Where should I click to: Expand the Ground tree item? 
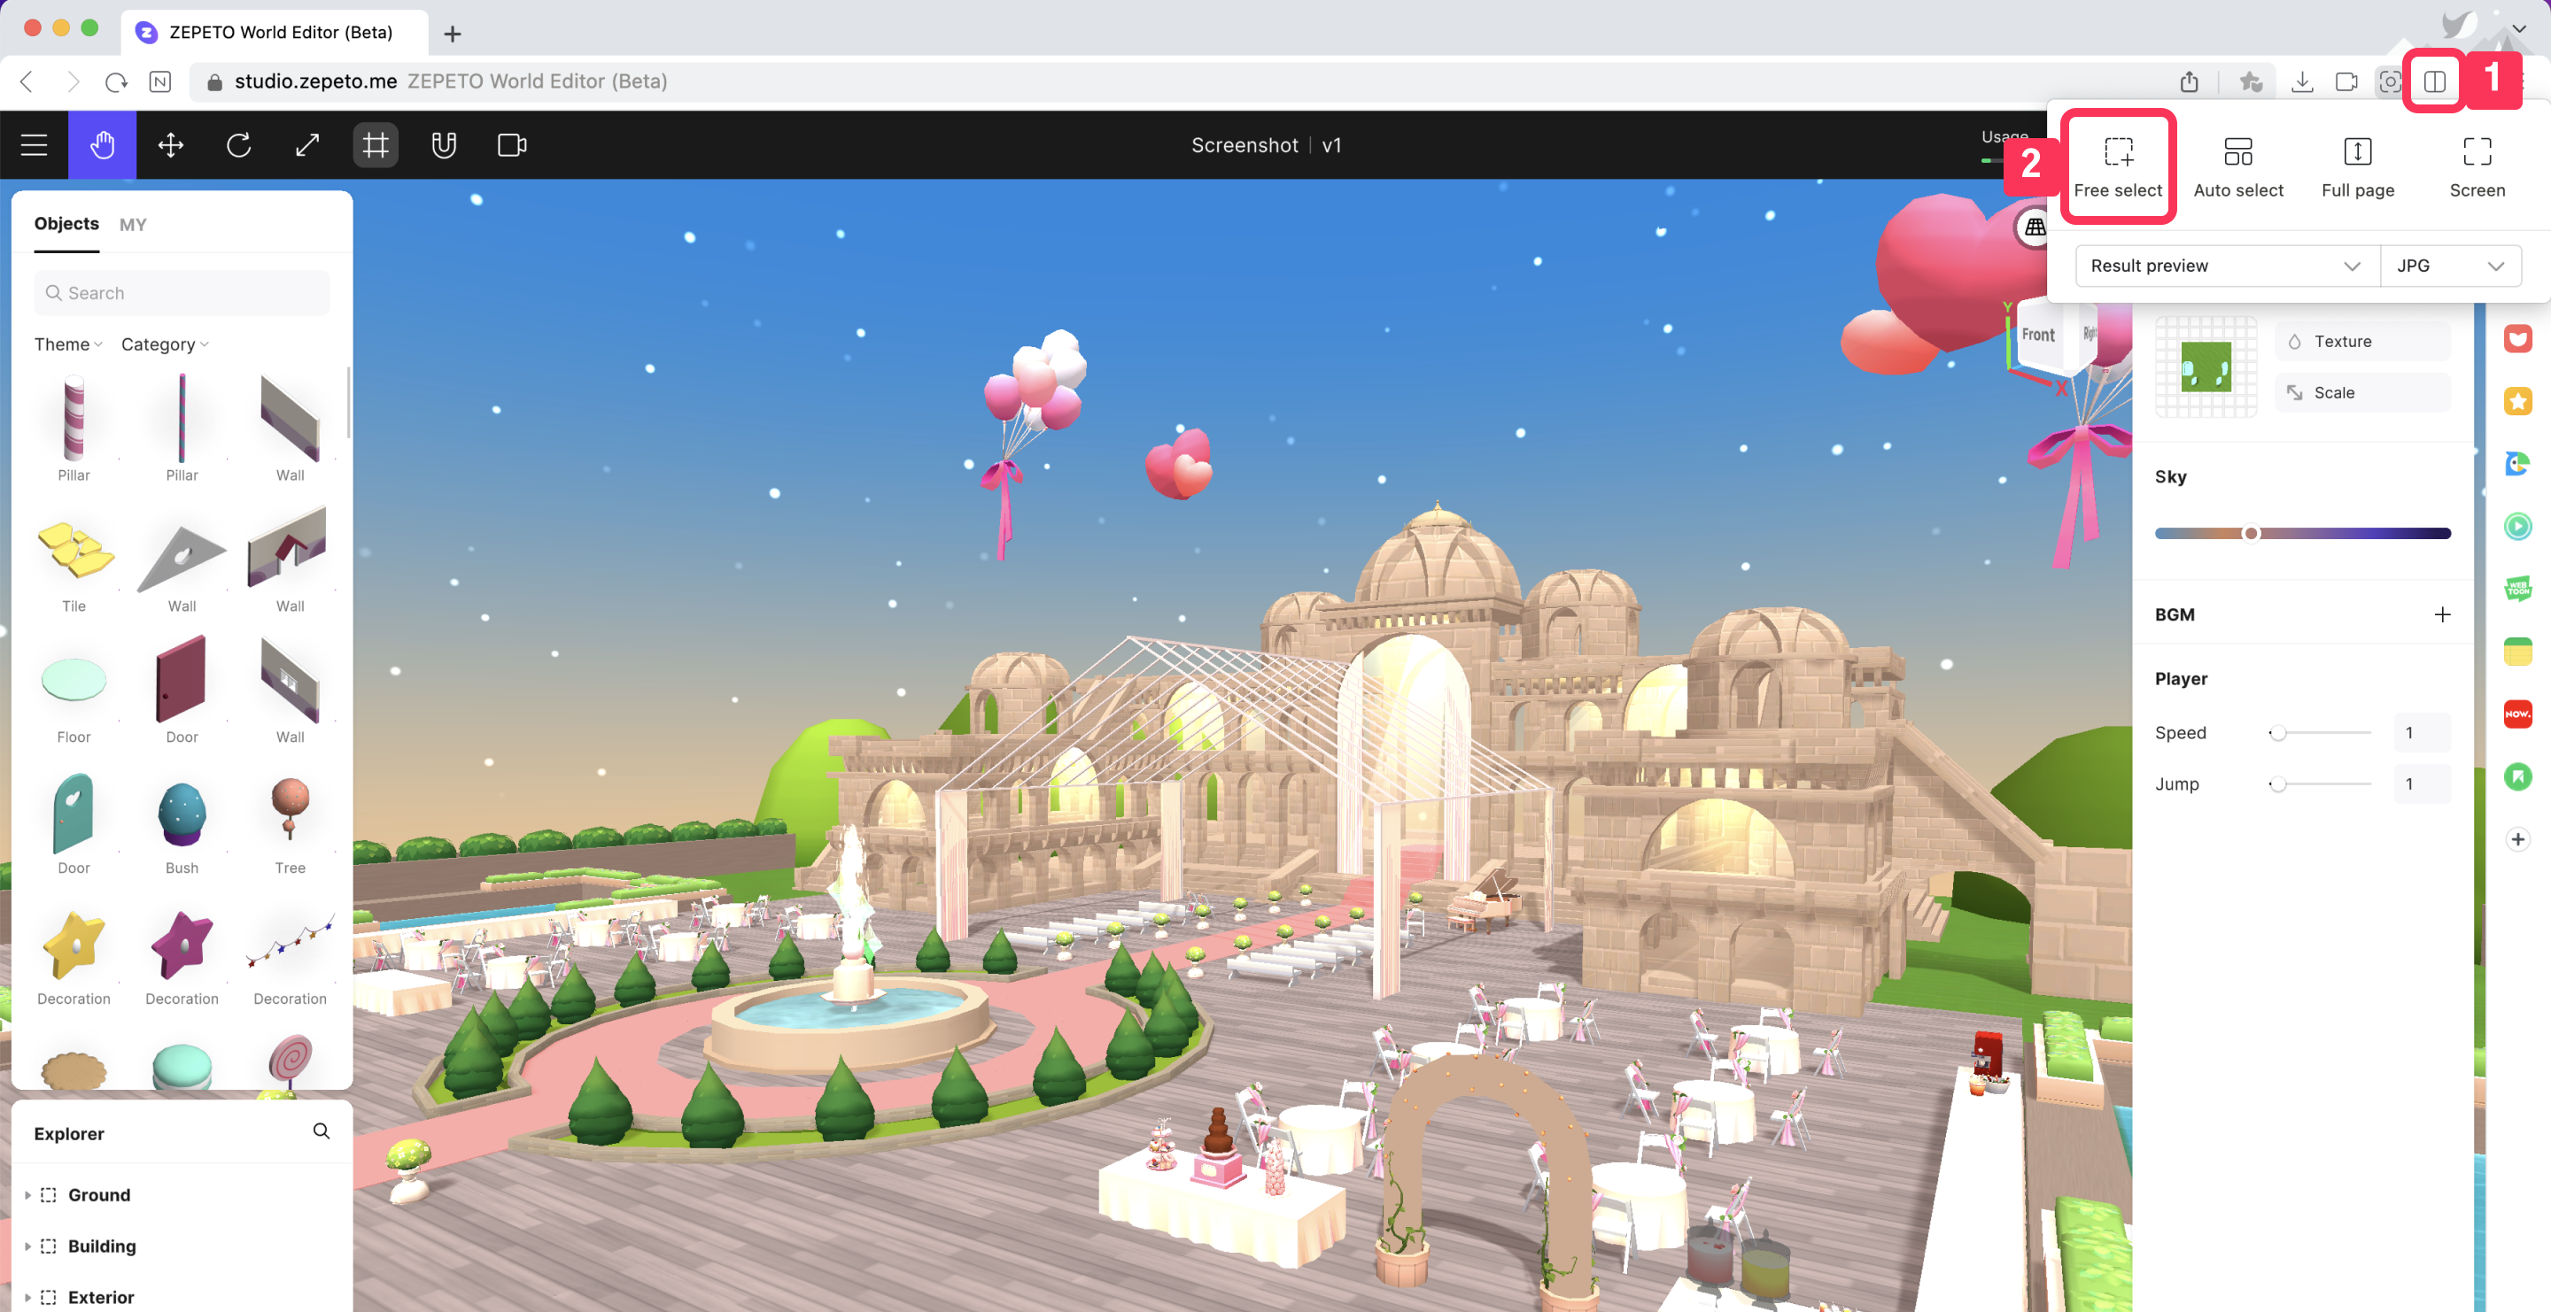tap(27, 1195)
